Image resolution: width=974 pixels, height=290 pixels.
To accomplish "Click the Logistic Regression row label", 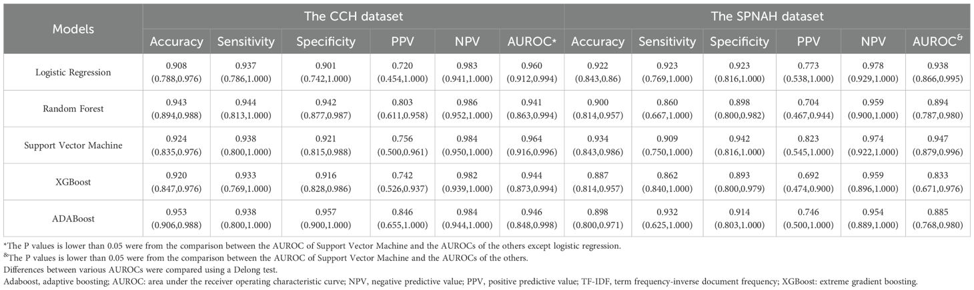I will pos(73,71).
